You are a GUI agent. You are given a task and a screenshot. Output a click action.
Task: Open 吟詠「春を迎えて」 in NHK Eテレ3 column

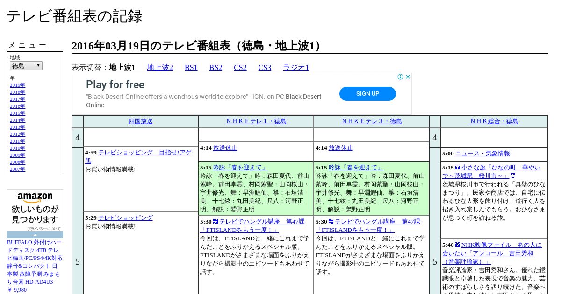pyautogui.click(x=356, y=168)
